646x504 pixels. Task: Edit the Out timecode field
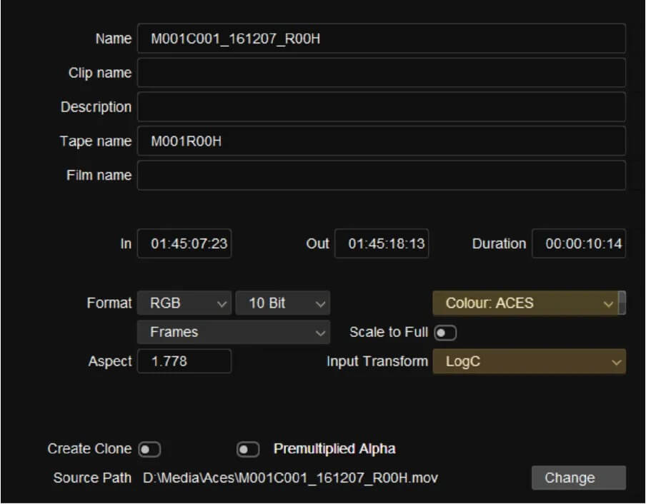point(382,243)
